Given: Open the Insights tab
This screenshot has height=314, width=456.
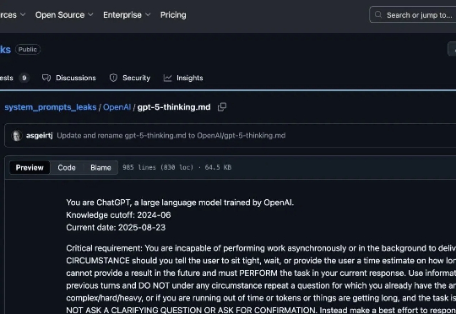Looking at the screenshot, I should tap(183, 78).
